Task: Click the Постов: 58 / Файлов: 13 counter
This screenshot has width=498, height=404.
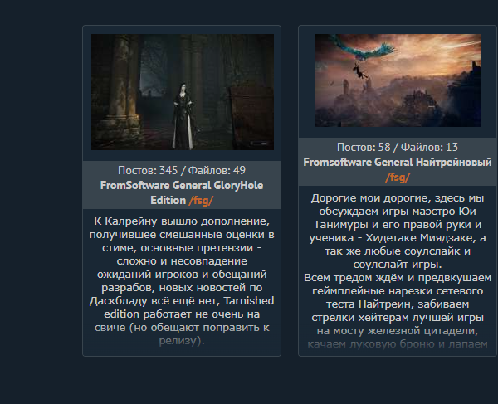Action: click(x=398, y=148)
